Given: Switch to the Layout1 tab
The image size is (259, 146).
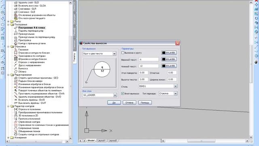Looking at the screenshot, I should 101,141.
